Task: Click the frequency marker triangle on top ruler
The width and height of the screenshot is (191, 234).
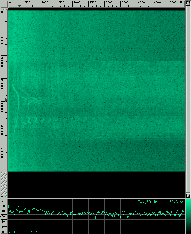Action: 19,6
